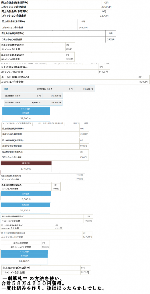The width and height of the screenshot is (150, 294).
Task: Click the コミッション合計金額 label beside 2200円
Action: pyautogui.click(x=14, y=16)
